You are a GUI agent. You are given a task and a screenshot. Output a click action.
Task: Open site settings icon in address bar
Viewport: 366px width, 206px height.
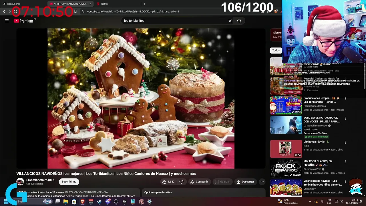click(x=83, y=11)
